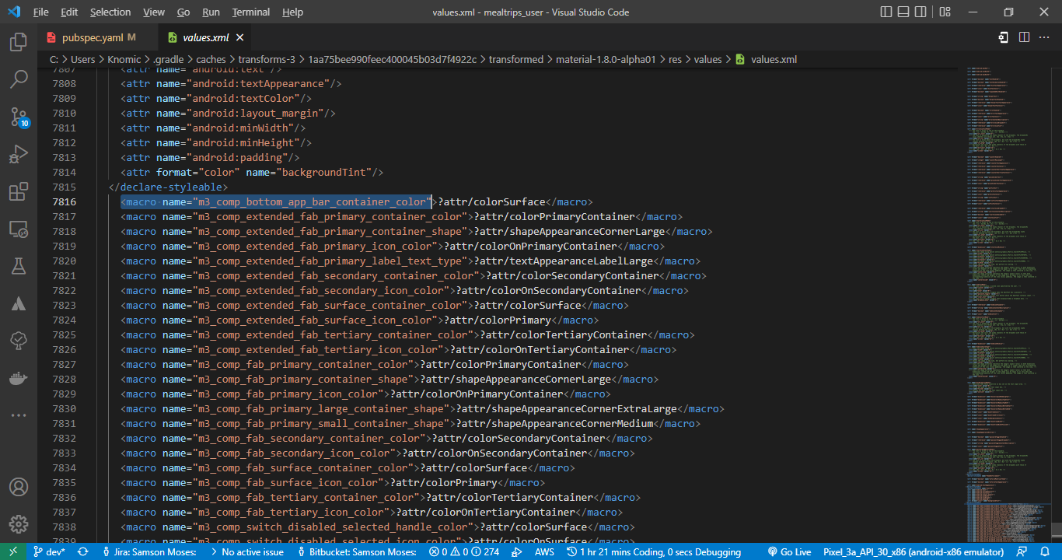The width and height of the screenshot is (1062, 560).
Task: Open the Edit menu
Action: [x=69, y=12]
